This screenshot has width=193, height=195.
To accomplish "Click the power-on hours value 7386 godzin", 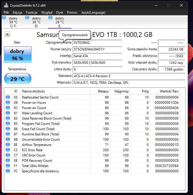I will 172,69.
